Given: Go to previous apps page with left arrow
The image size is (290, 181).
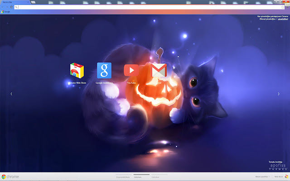Looking at the screenshot, I should tap(11, 94).
